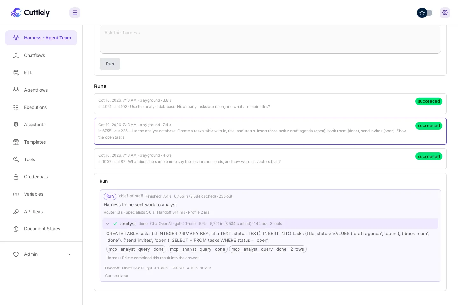Click the Variables (x) icon
This screenshot has width=458, height=305.
pyautogui.click(x=16, y=194)
